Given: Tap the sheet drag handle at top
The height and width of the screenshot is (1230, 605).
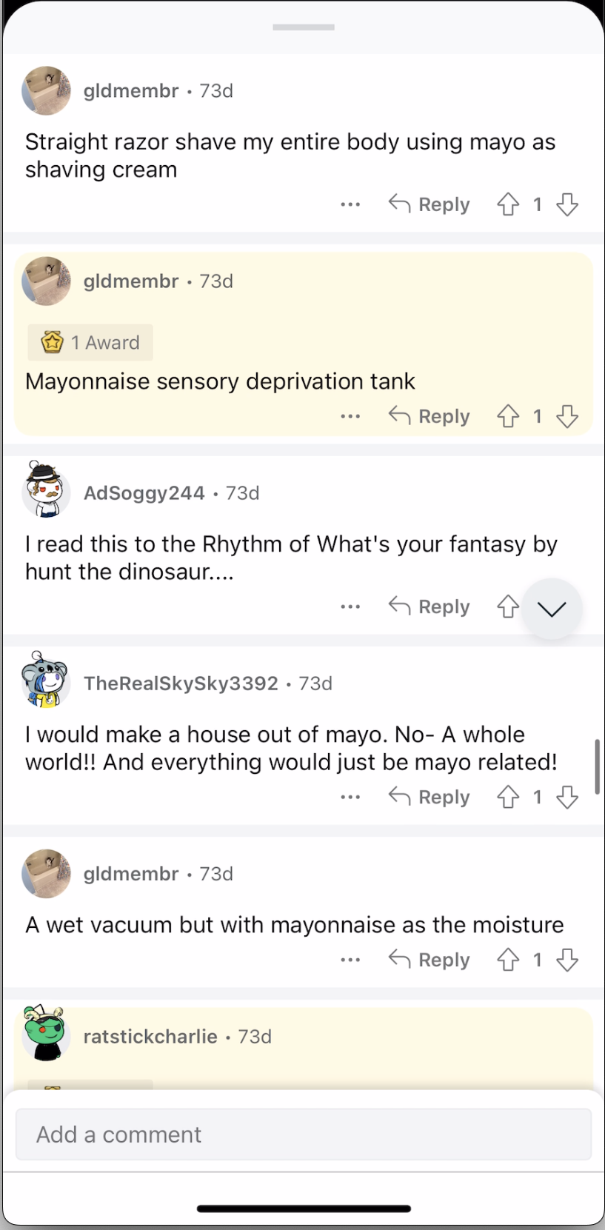Looking at the screenshot, I should [304, 27].
